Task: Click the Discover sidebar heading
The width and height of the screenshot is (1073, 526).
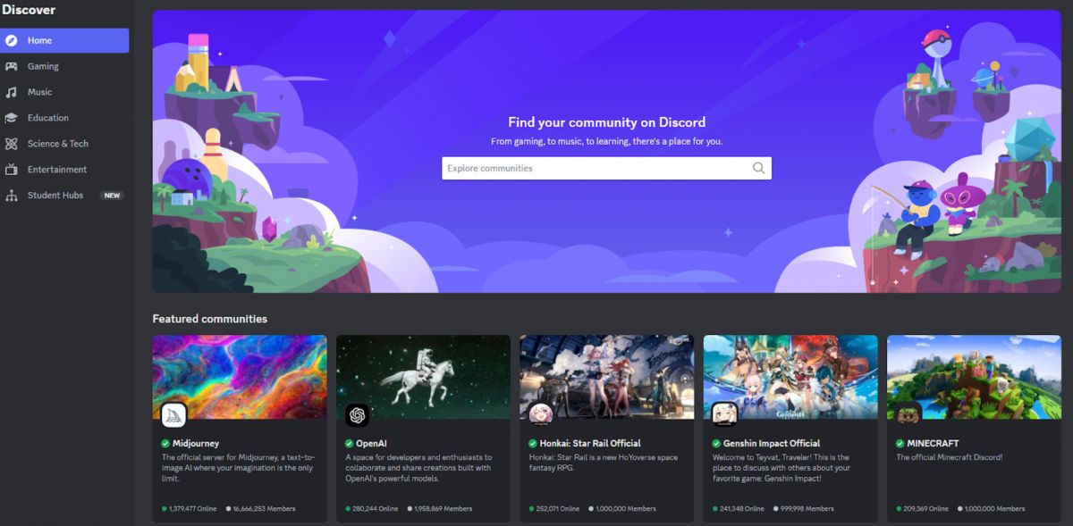Action: tap(29, 10)
